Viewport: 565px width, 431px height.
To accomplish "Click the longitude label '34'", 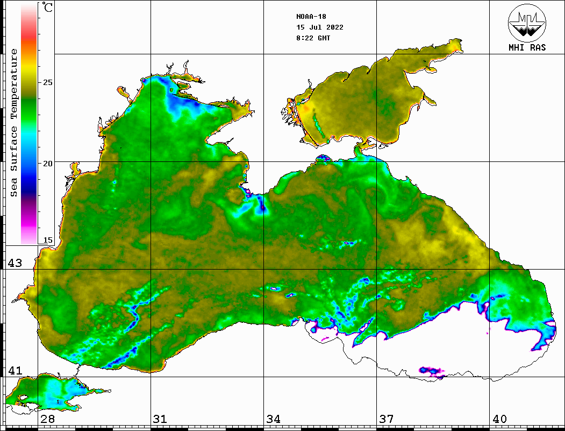I will coord(274,419).
